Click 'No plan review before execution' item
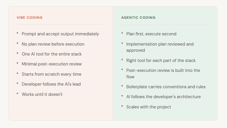Image resolution: width=227 pixels, height=128 pixels. pos(53,44)
